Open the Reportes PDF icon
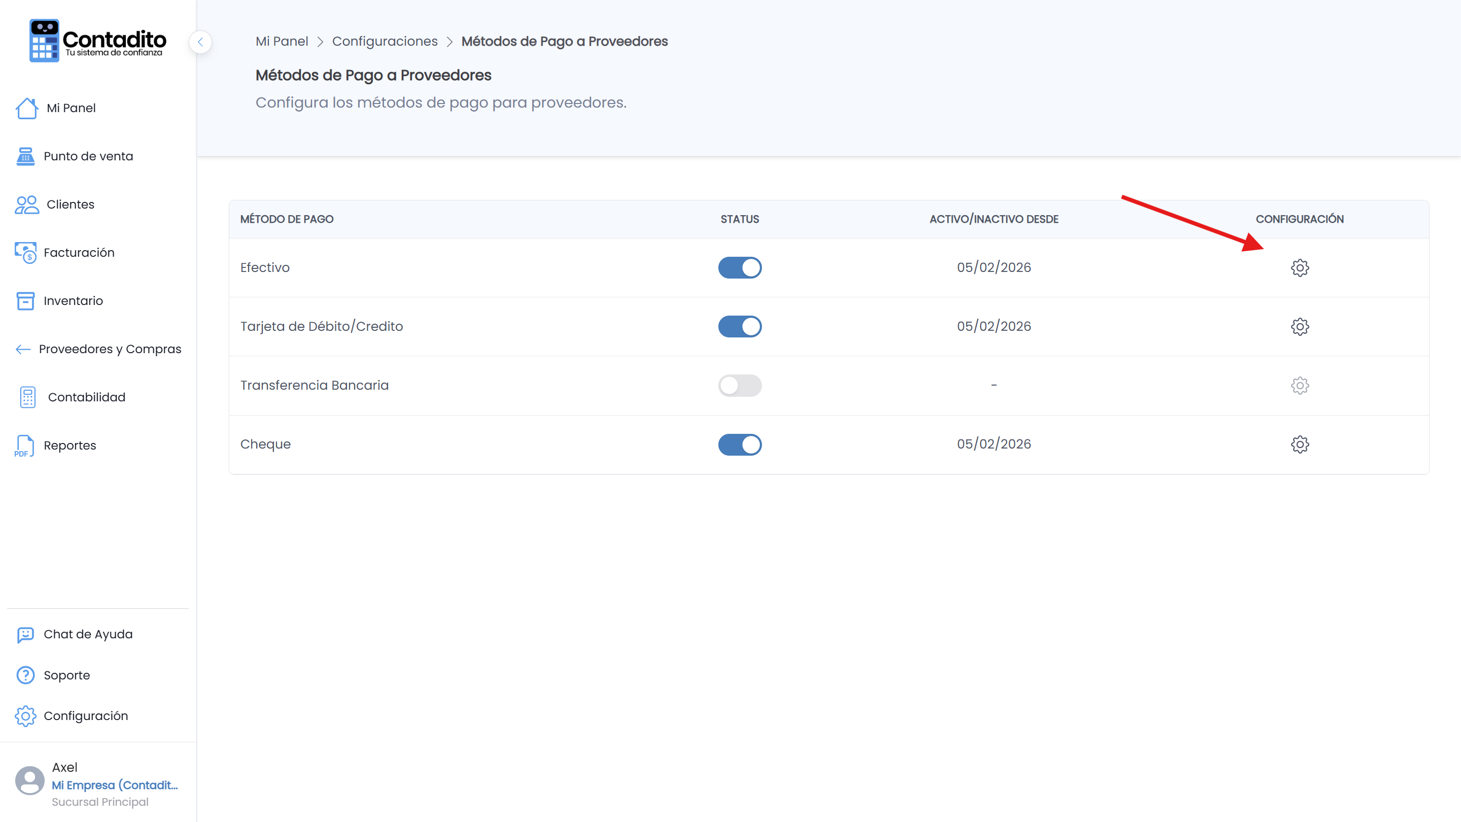 [24, 446]
